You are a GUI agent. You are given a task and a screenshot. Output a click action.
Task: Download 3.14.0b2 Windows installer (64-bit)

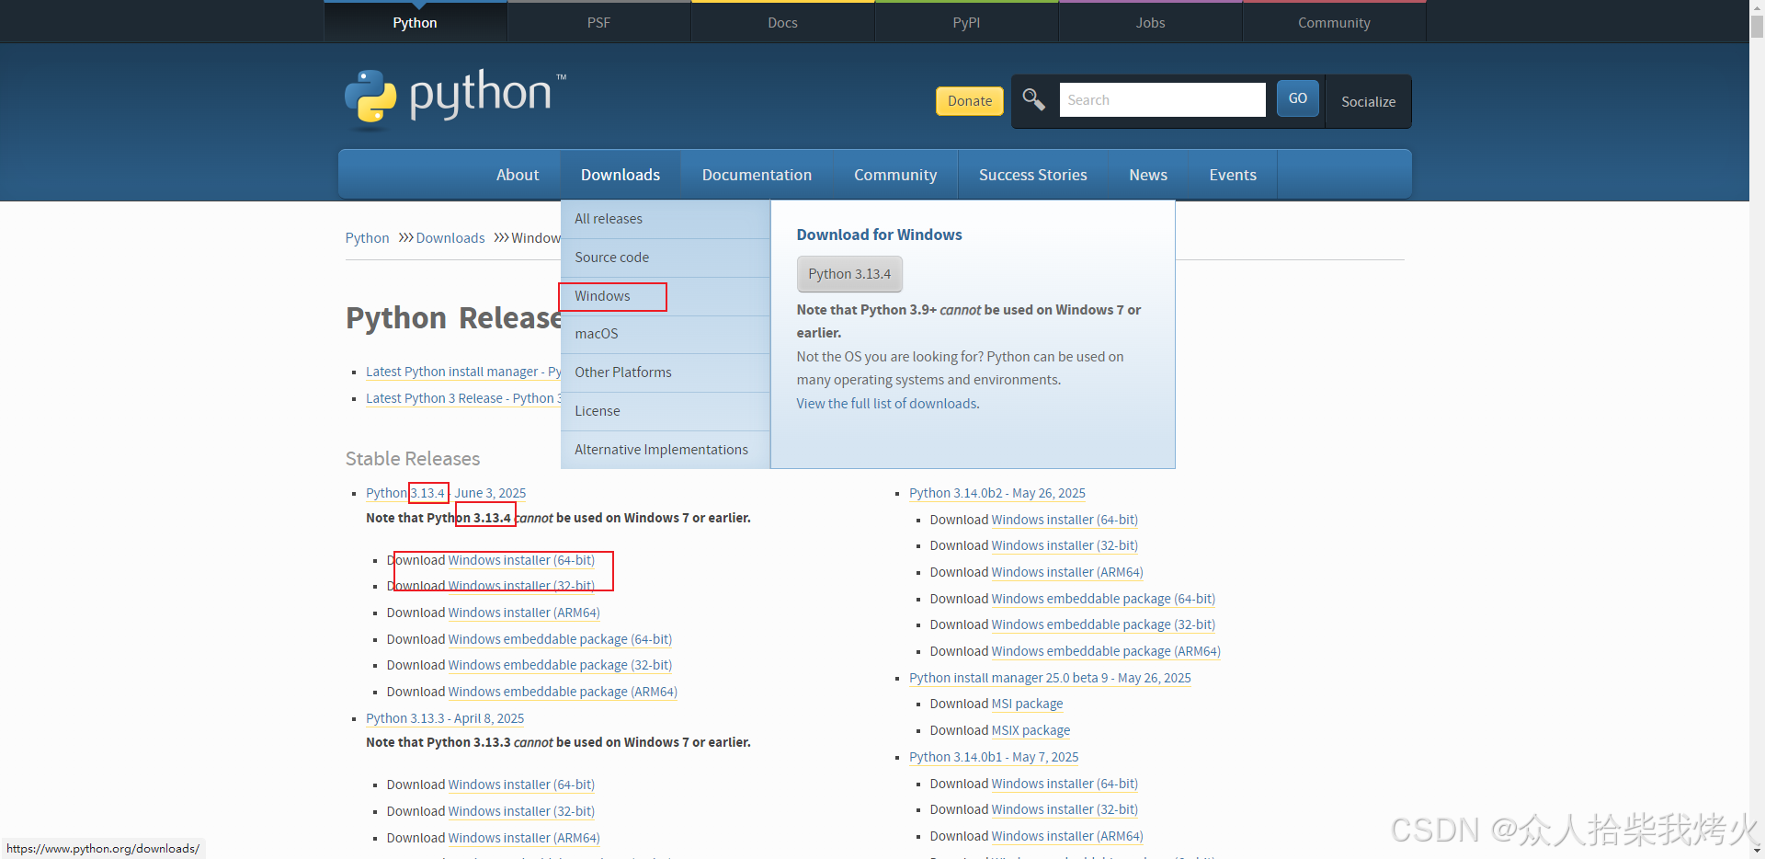coord(1065,520)
